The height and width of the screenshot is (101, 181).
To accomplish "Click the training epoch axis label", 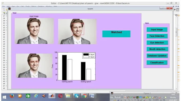I will click(x=67, y=82).
